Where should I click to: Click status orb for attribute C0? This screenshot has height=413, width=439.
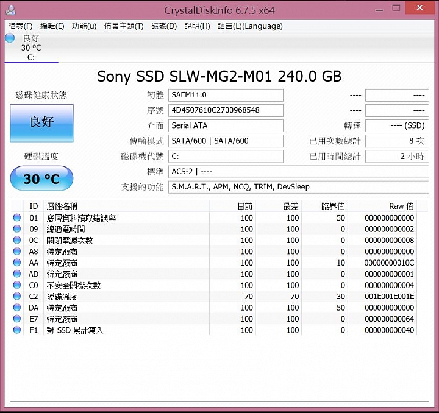tap(17, 284)
